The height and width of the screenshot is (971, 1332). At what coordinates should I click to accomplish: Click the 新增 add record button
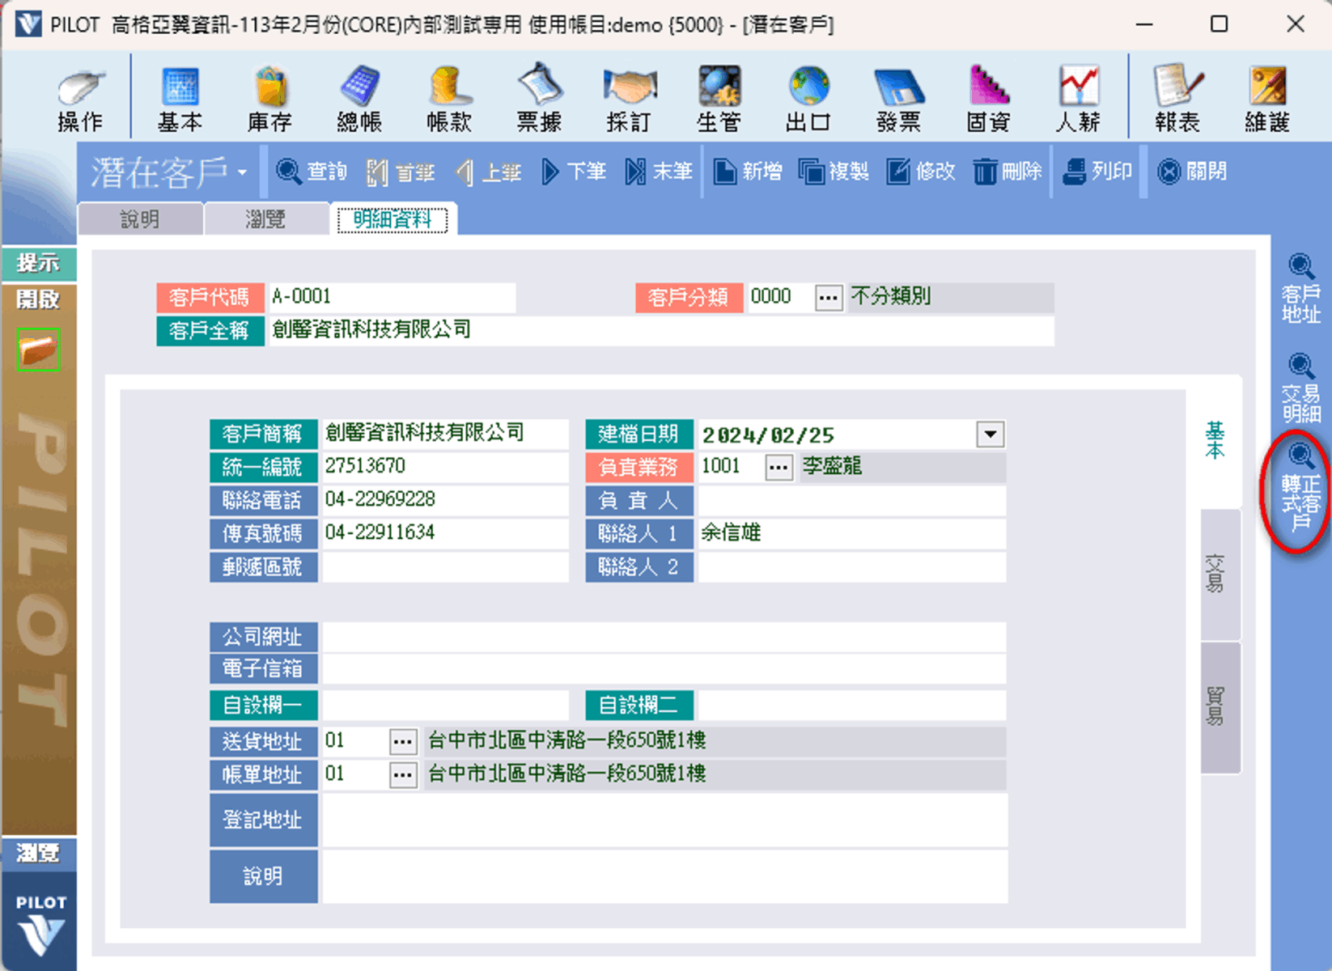point(748,172)
